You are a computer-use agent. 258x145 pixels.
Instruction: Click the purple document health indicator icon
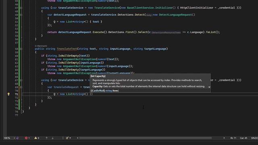click(x=17, y=138)
